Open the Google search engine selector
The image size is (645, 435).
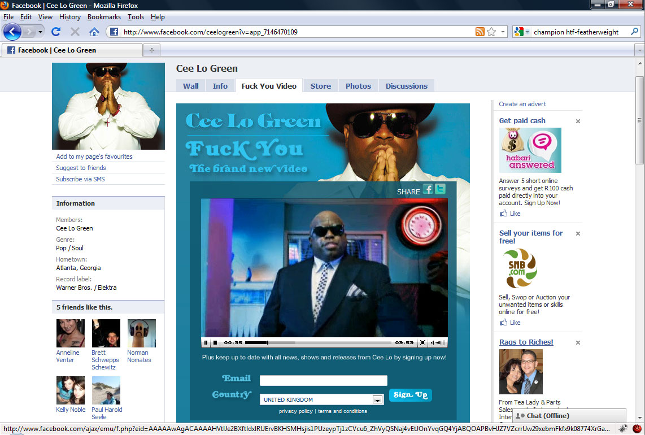(x=522, y=32)
